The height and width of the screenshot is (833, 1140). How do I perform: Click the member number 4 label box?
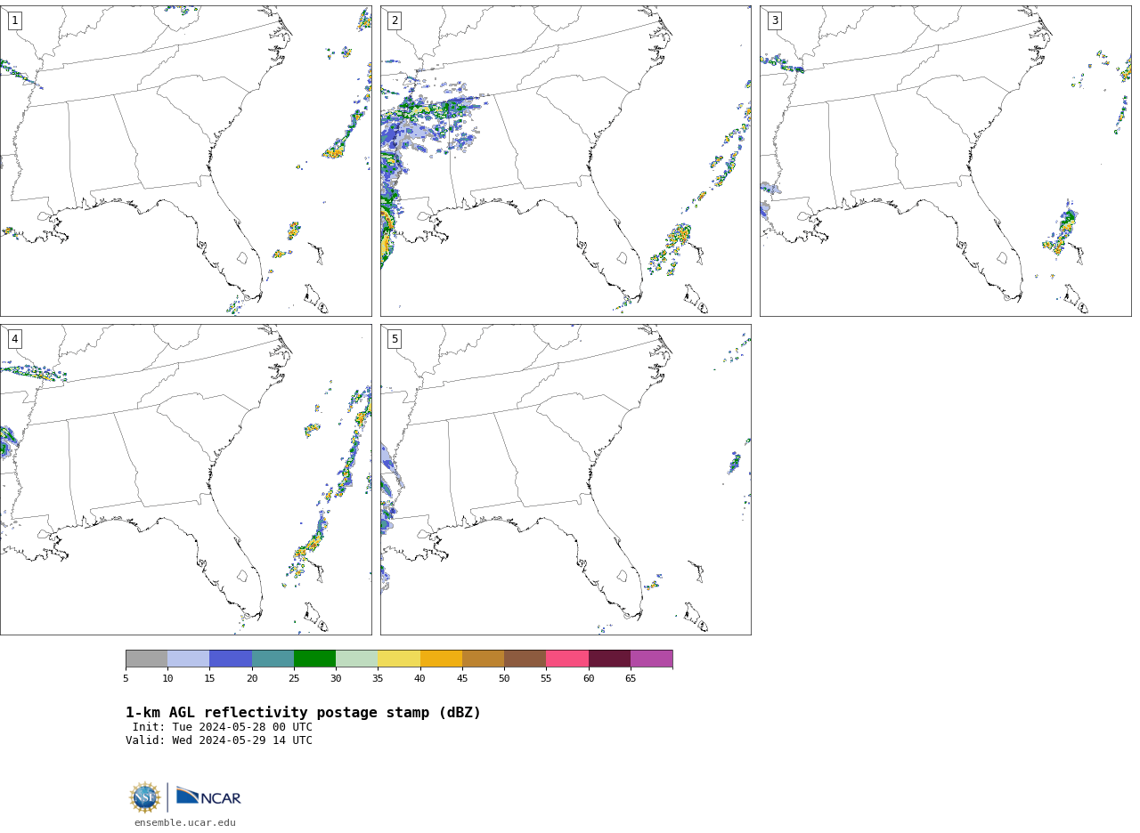click(14, 339)
